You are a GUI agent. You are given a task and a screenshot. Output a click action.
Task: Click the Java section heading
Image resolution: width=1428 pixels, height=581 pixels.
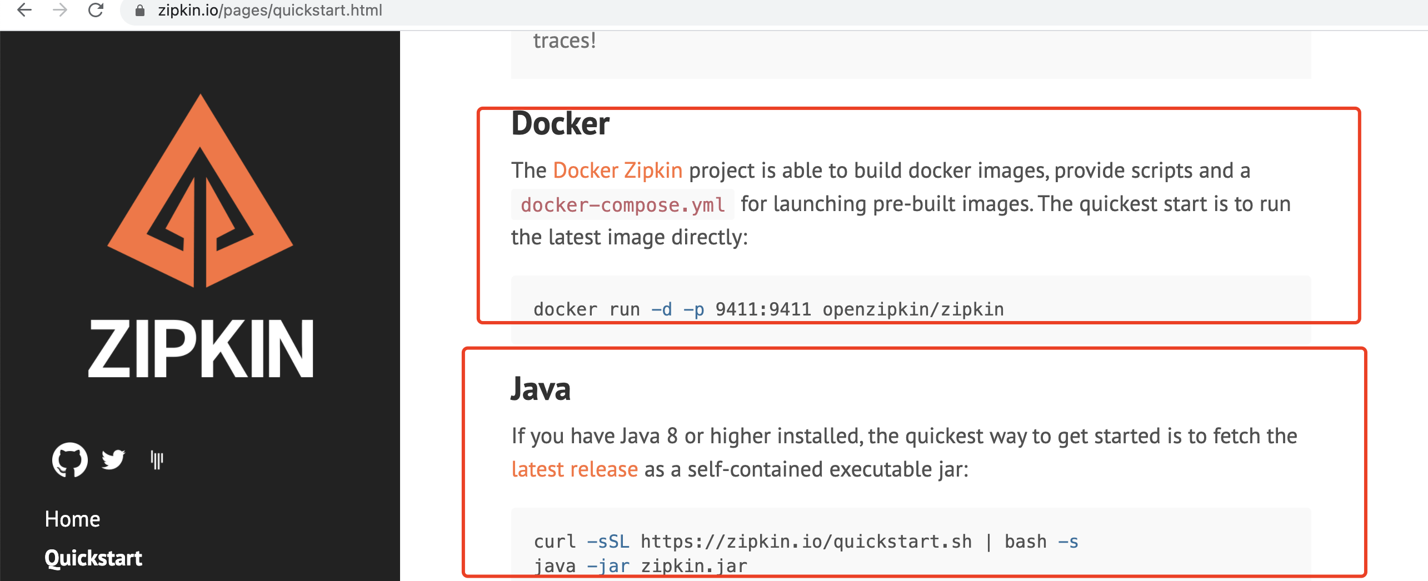(540, 389)
